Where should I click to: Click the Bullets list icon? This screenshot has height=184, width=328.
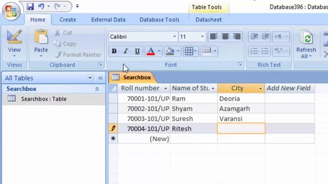pyautogui.click(x=265, y=51)
